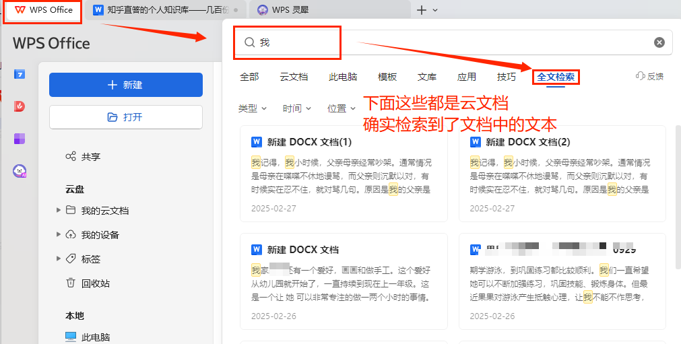Open the tab list dropdown arrow beside the plus button
The image size is (681, 344).
[x=435, y=10]
